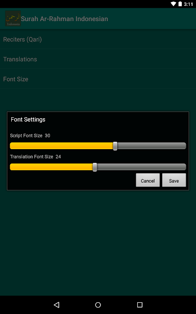
Task: Click gray track of Script Font Size slider
Action: pos(151,146)
